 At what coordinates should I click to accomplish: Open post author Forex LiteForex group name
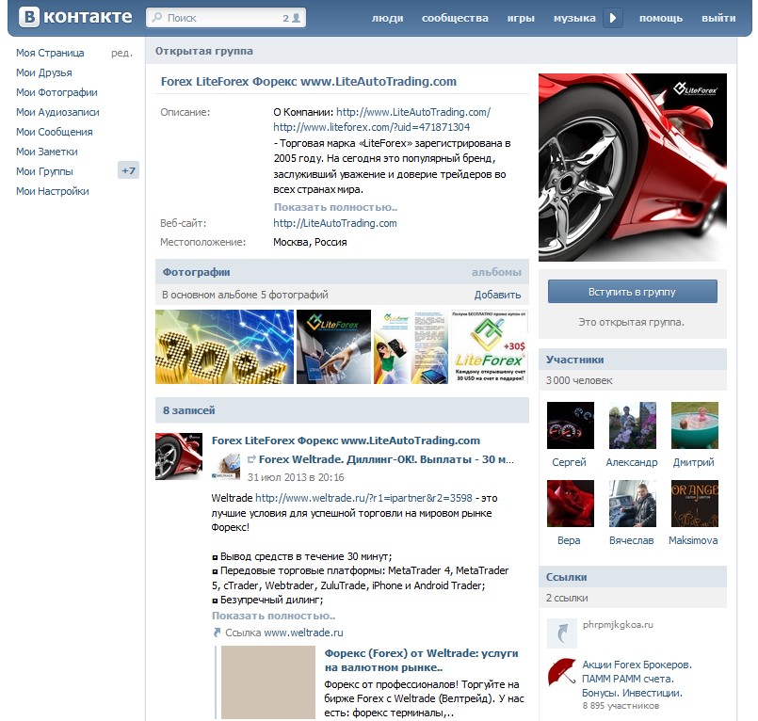[346, 441]
